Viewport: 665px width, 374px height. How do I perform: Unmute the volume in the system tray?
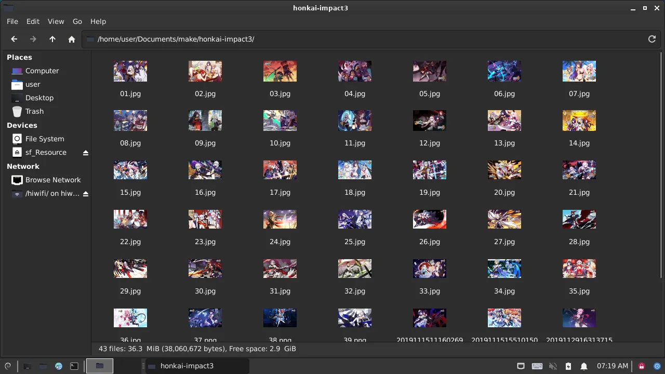pyautogui.click(x=553, y=366)
